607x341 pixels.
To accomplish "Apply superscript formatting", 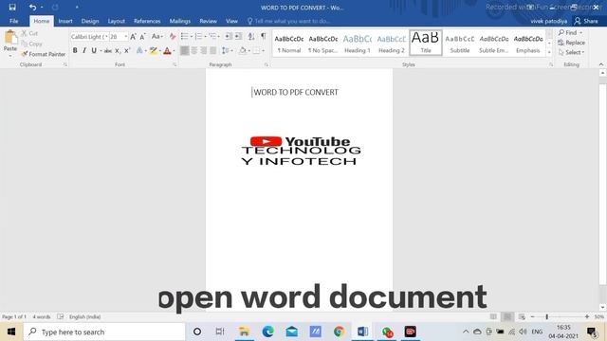I will click(126, 50).
